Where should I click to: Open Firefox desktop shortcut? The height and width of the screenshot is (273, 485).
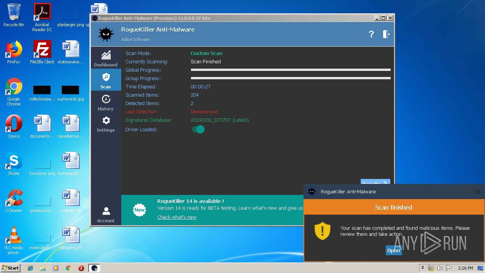(x=14, y=52)
